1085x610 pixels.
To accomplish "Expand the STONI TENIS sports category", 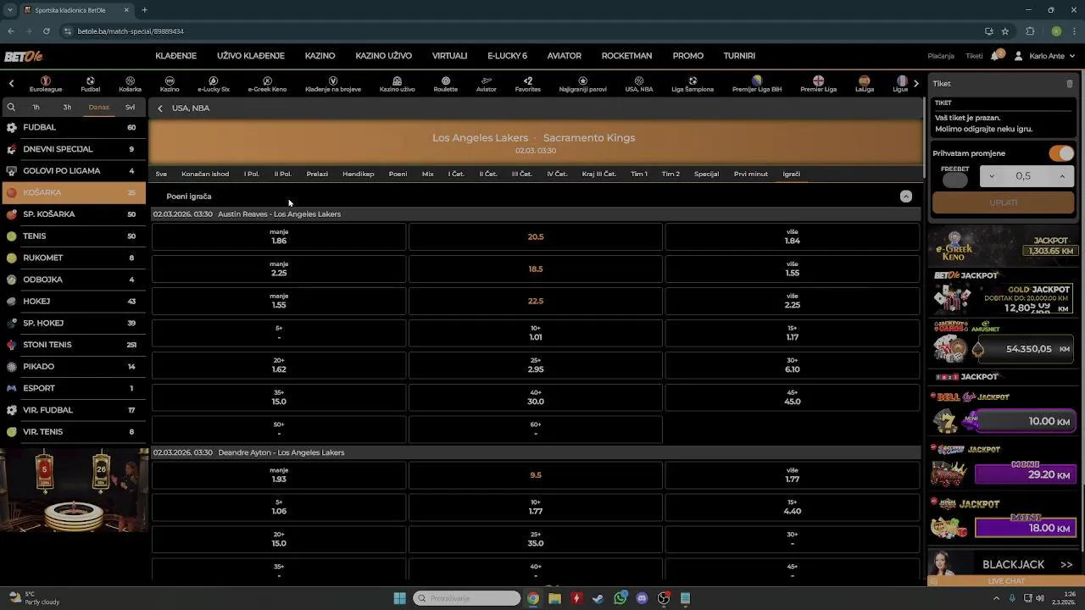I will tap(73, 345).
